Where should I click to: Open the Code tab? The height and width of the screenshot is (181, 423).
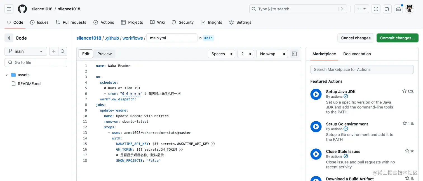point(15,22)
